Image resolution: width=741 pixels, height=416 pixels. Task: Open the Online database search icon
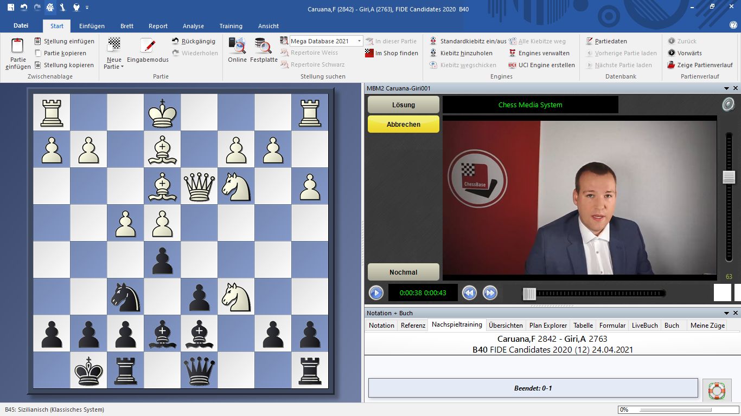point(237,45)
